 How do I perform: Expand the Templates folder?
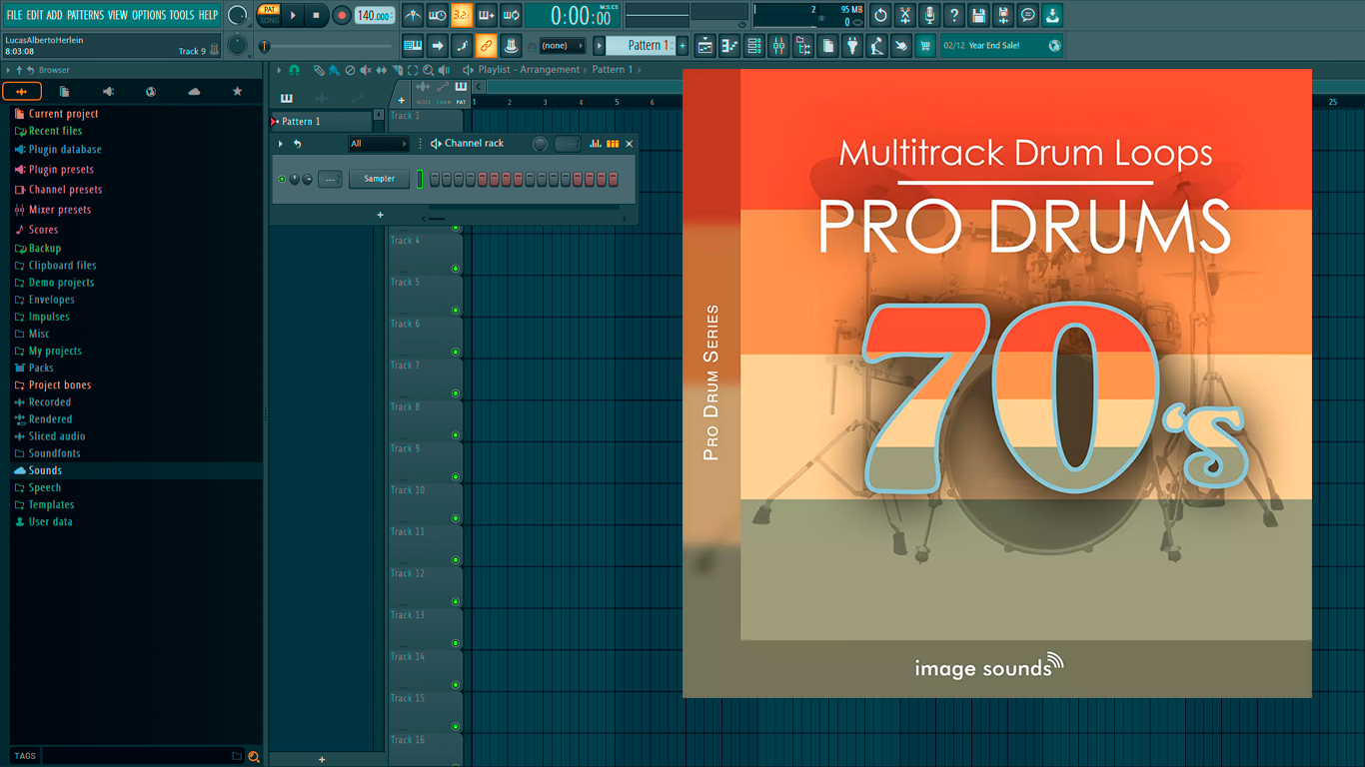tap(51, 504)
